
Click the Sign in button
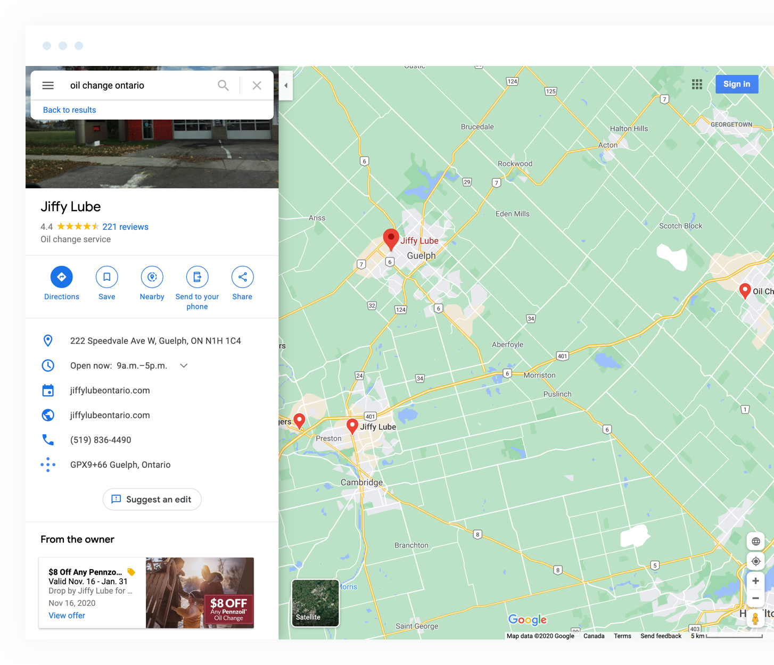click(737, 84)
